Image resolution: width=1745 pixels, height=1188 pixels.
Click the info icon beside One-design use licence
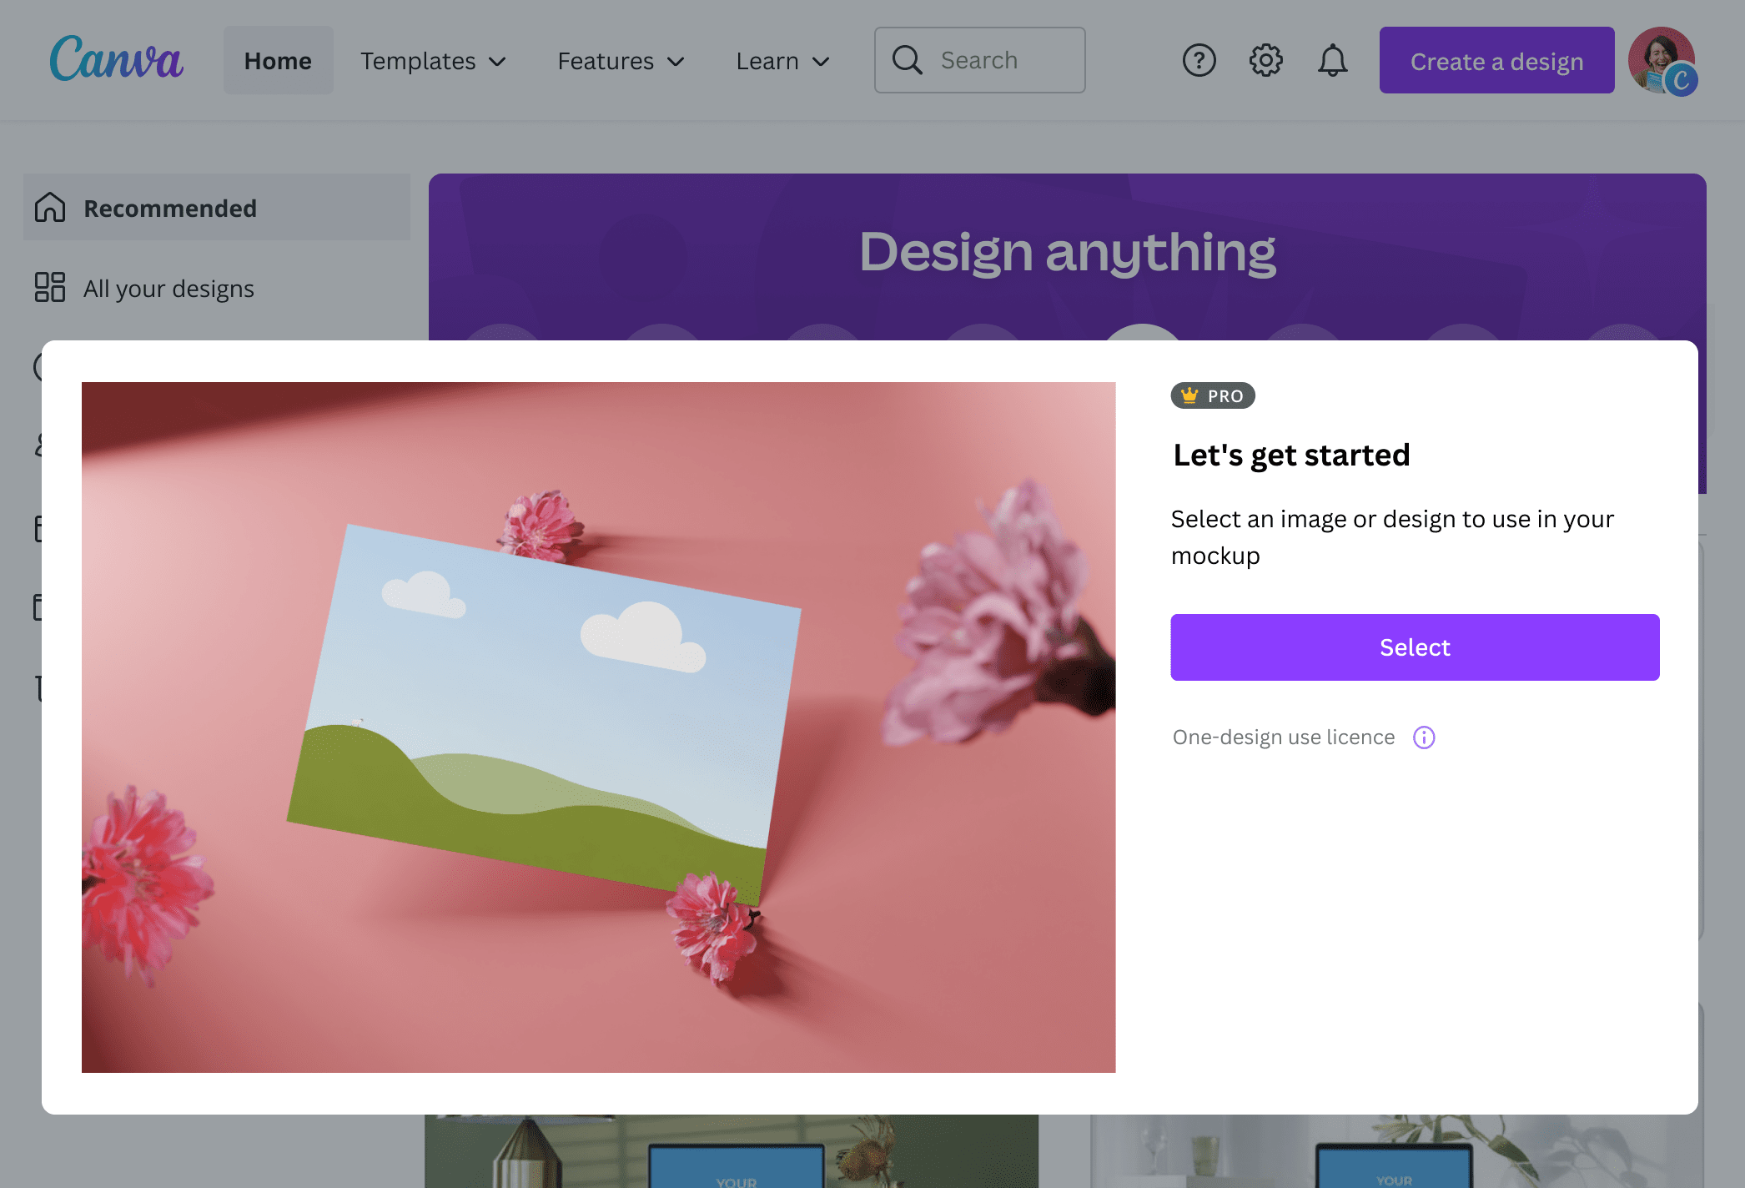point(1424,737)
